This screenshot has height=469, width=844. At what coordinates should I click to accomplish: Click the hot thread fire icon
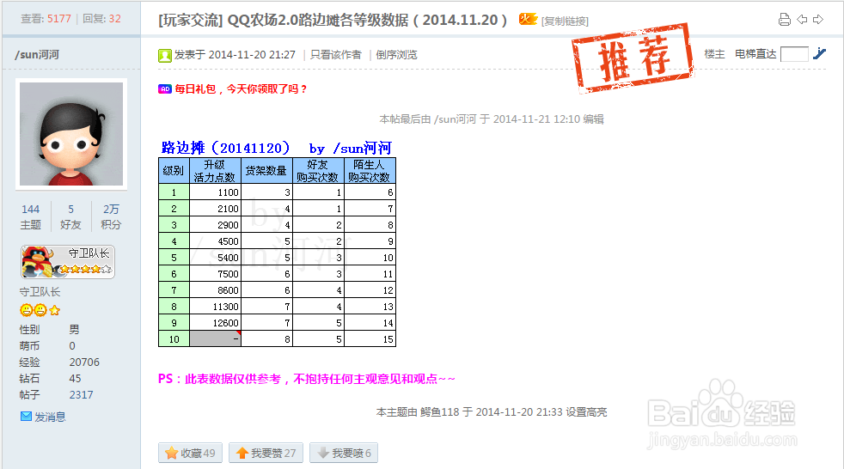pyautogui.click(x=528, y=20)
